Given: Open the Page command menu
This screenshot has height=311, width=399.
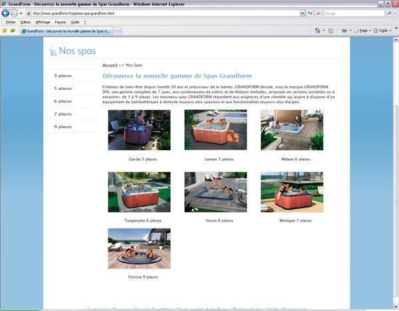Looking at the screenshot, I should pos(362,31).
